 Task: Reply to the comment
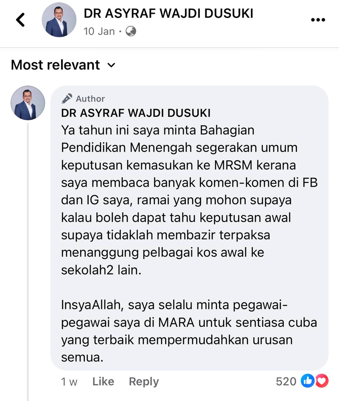point(144,382)
